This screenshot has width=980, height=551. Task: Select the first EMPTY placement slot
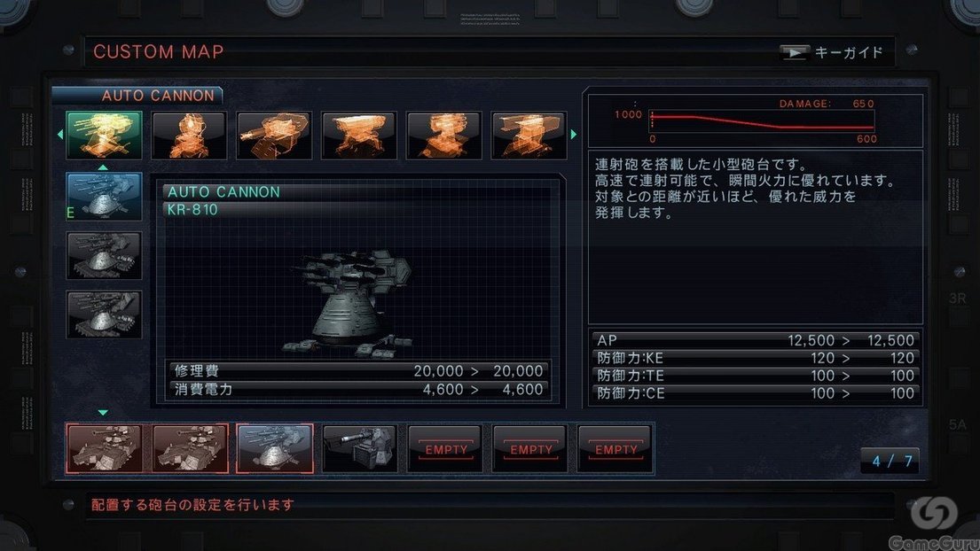point(444,448)
